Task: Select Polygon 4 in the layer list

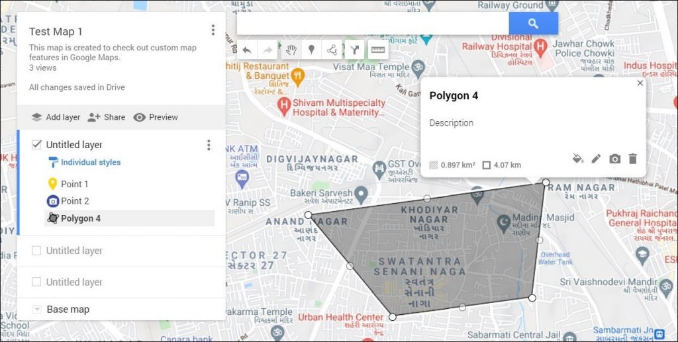Action: coord(130,218)
